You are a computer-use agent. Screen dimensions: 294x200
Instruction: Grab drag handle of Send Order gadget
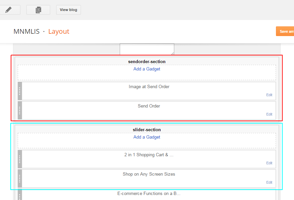20,111
